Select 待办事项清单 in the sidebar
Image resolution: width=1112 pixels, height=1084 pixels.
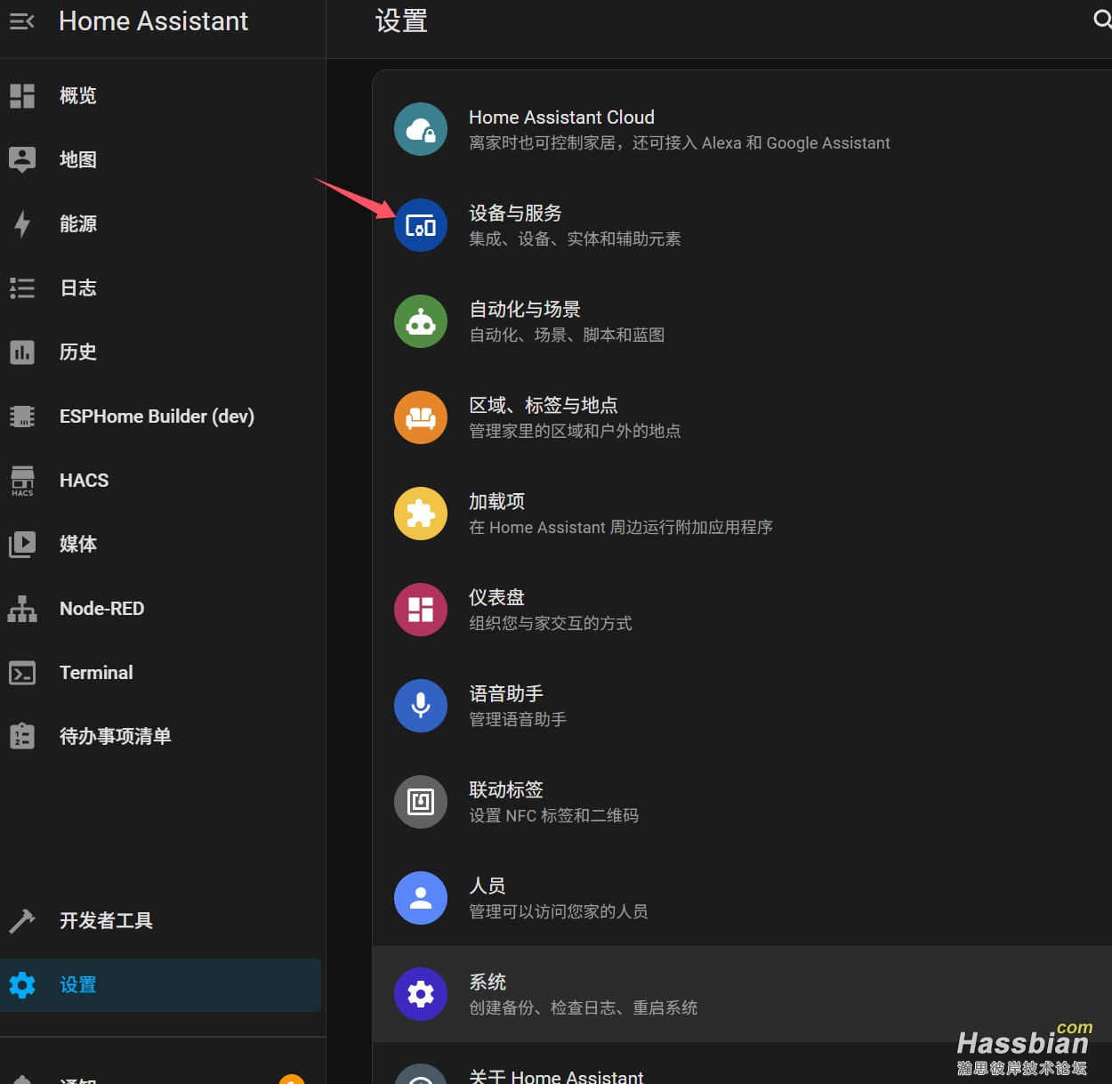point(161,736)
